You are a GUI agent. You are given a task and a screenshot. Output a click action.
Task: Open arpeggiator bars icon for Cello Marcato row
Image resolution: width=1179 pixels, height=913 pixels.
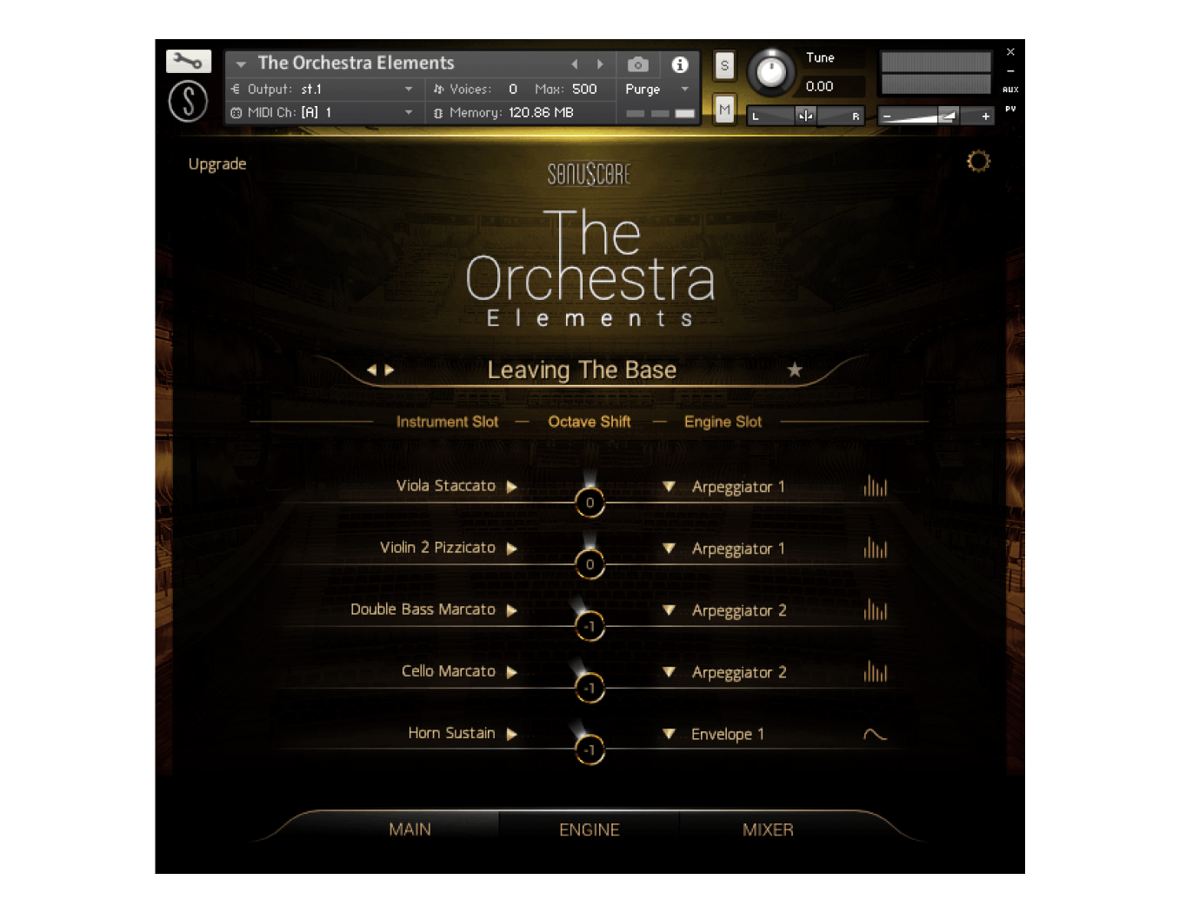tap(876, 671)
